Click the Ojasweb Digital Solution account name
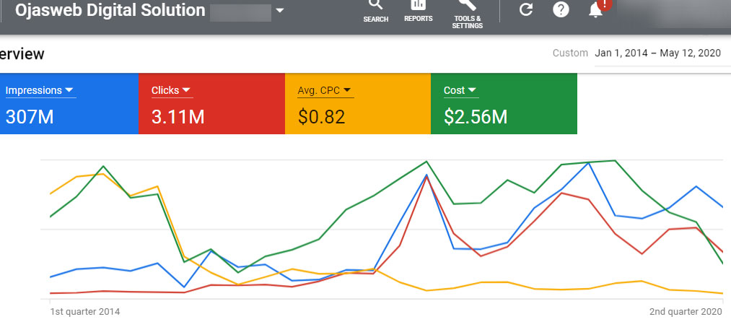Screen dimensions: 731x327 tap(110, 12)
